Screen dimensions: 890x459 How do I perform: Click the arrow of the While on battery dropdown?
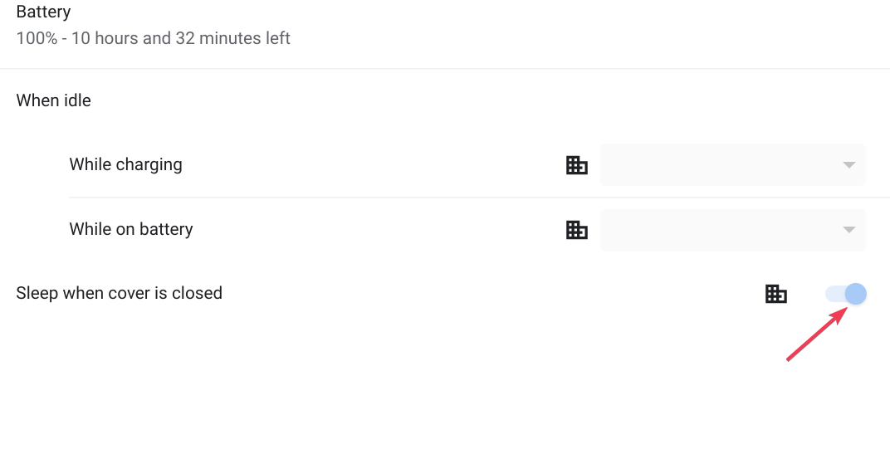point(848,230)
